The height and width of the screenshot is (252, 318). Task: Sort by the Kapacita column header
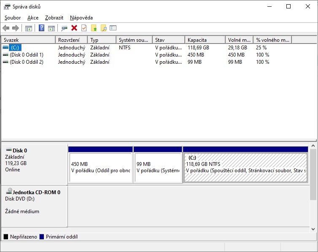point(205,40)
